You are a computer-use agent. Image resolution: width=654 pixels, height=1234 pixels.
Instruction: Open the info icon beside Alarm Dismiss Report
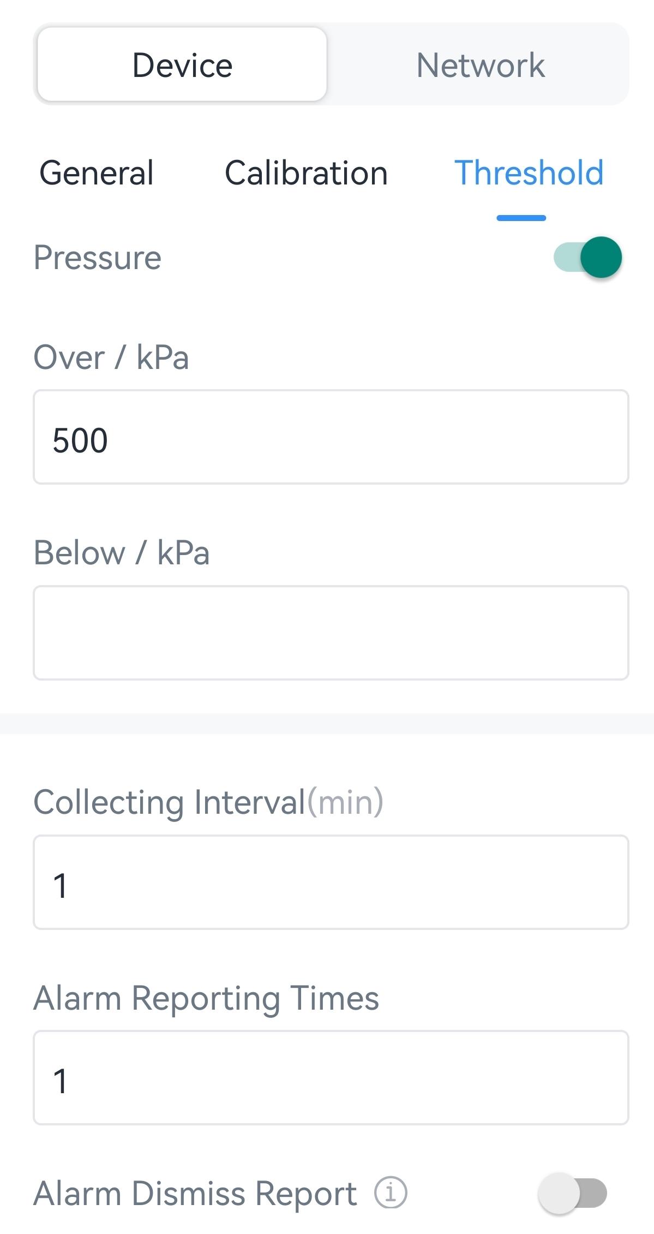pos(390,1193)
